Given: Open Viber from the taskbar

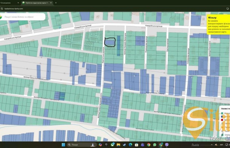Looking at the screenshot, I should [x=167, y=145].
